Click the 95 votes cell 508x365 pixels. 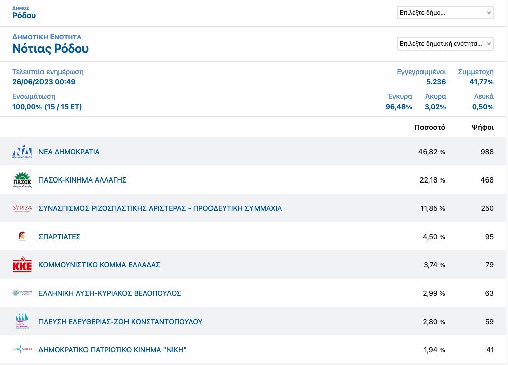coord(489,237)
